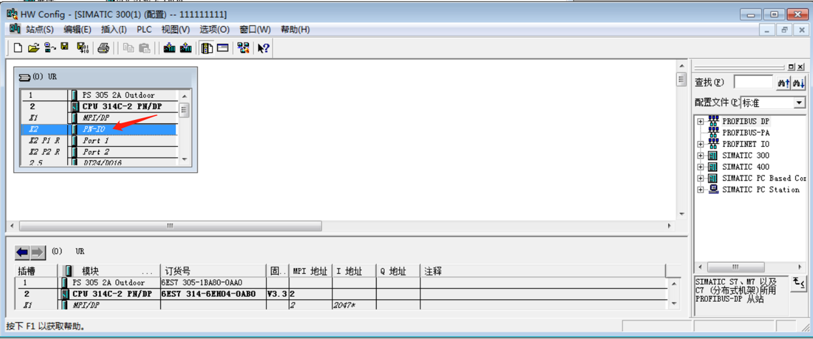Screen dimensions: 813x339
Task: Open the 帮助(H) menu
Action: coord(295,29)
